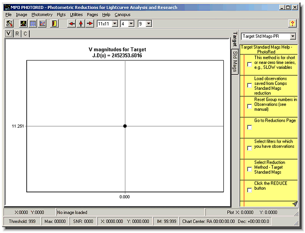Select the vertical Std Mags tab
Viewport: 305px width, 233px height.
point(235,61)
